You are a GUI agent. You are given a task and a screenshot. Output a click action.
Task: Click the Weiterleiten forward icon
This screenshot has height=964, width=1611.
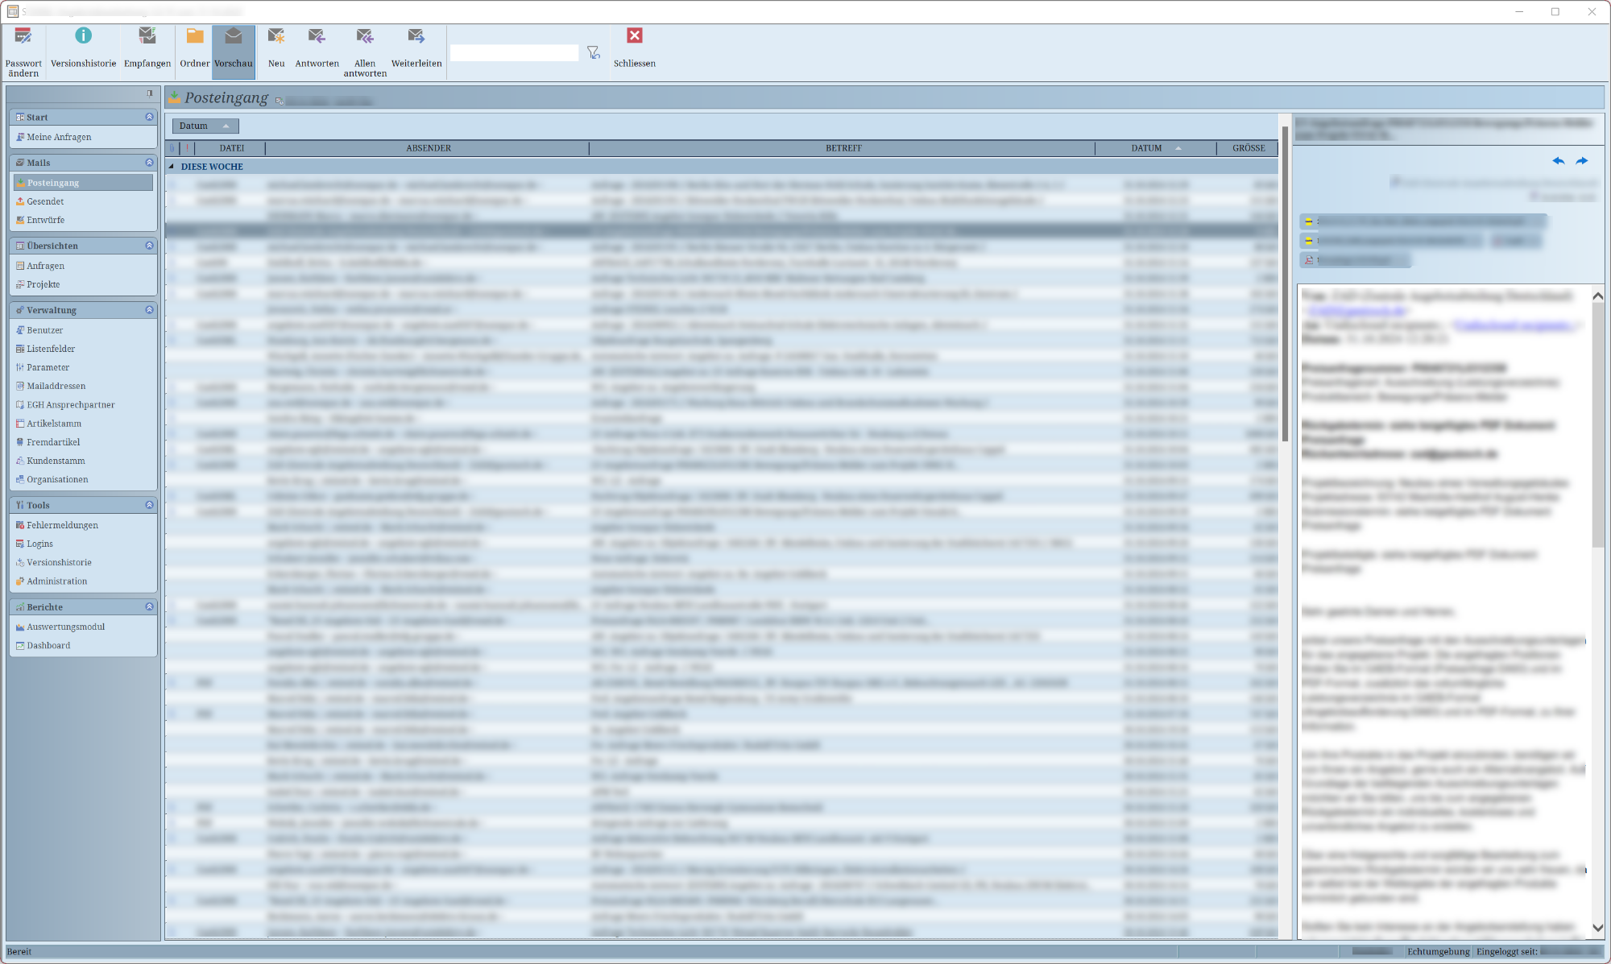(416, 37)
